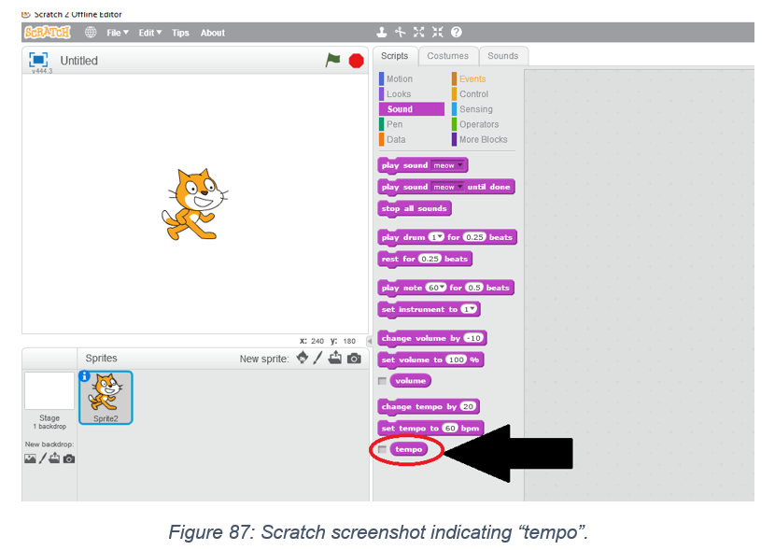Paint a new backdrop
The width and height of the screenshot is (775, 550).
pyautogui.click(x=43, y=458)
